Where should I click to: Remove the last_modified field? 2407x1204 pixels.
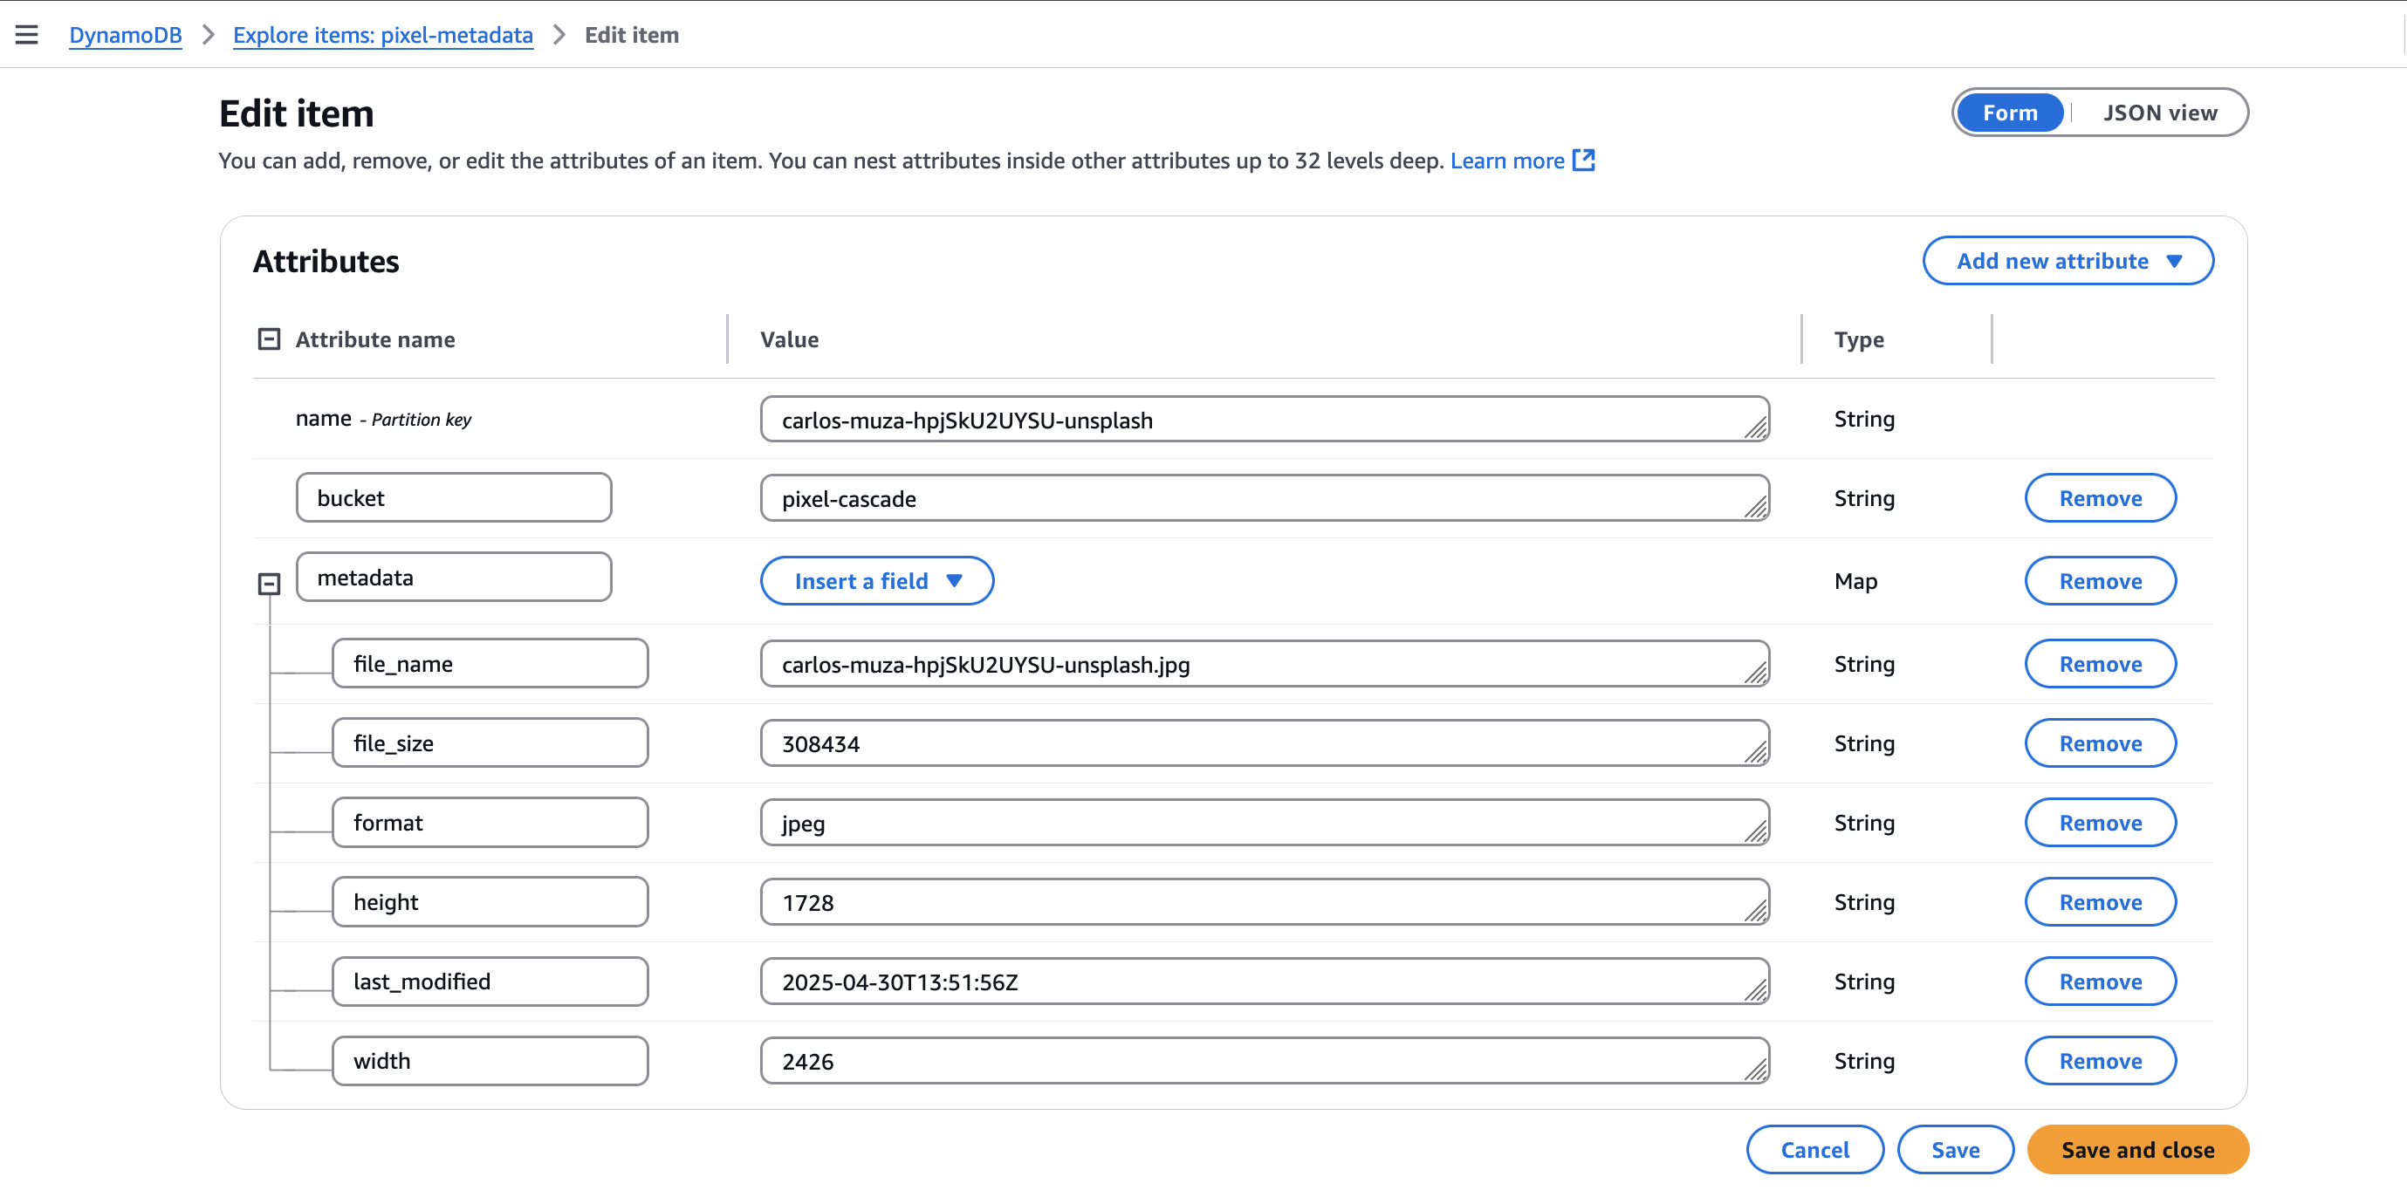tap(2101, 982)
